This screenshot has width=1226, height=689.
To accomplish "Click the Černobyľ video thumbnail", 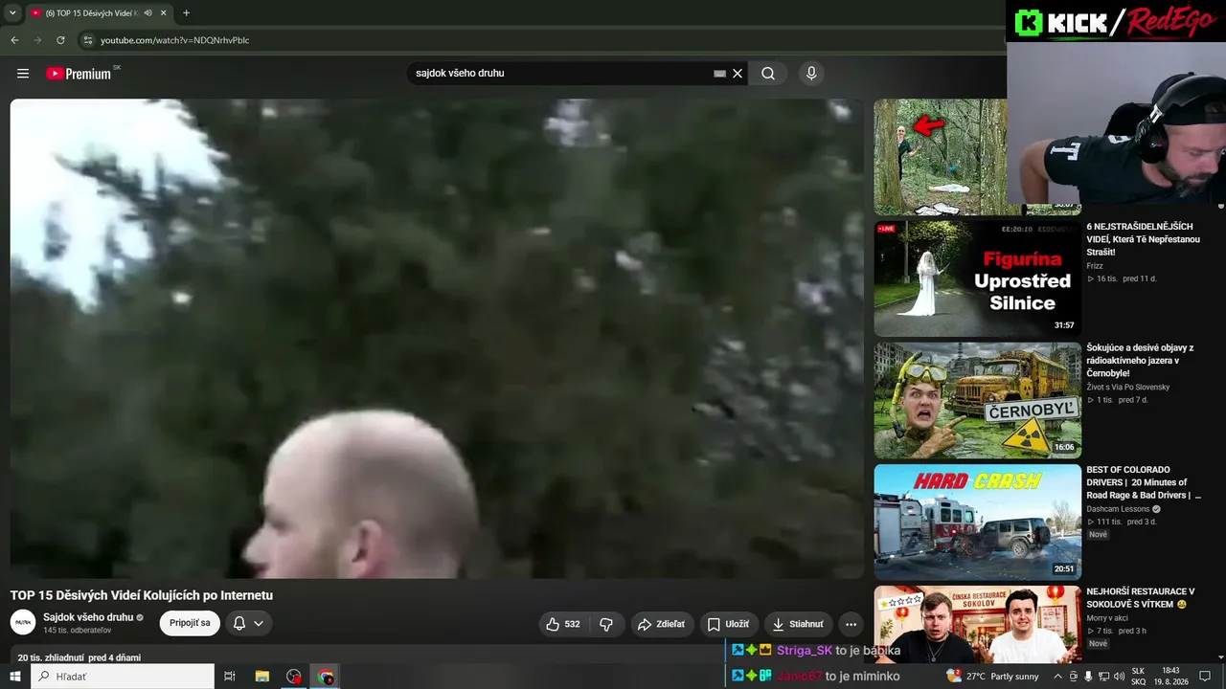I will click(977, 400).
